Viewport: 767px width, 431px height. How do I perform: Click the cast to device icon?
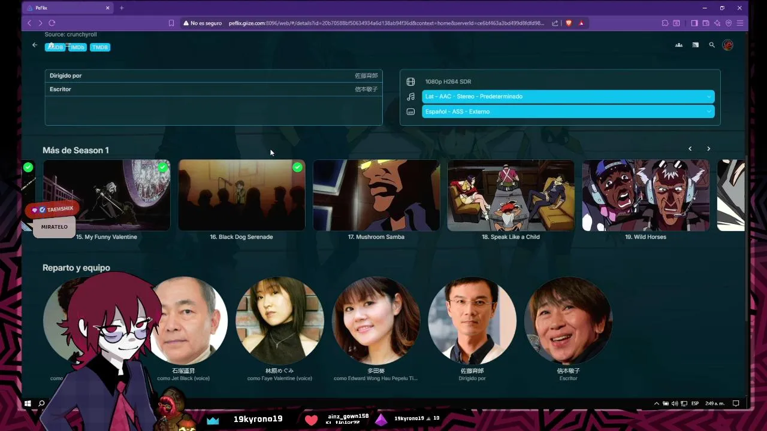(695, 45)
